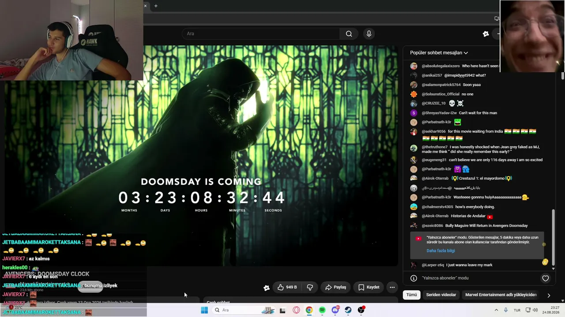Screen dimensions: 565x317
Task: Click the YouTube search input field
Action: (x=260, y=34)
